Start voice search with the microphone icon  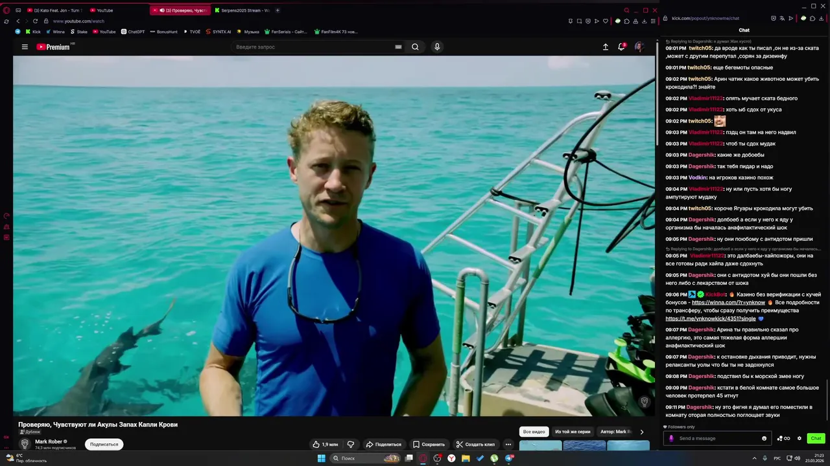point(437,47)
